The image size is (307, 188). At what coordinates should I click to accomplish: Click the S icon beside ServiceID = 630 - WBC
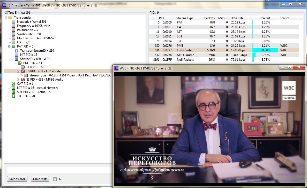[17, 59]
